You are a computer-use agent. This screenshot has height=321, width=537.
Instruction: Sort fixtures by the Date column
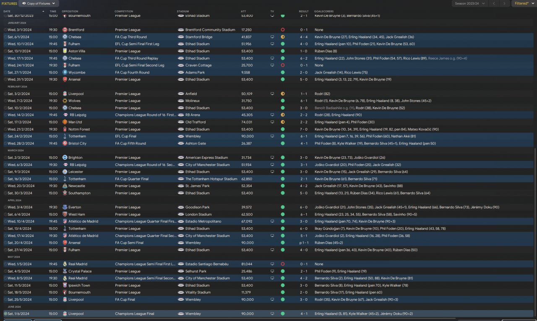coord(7,11)
